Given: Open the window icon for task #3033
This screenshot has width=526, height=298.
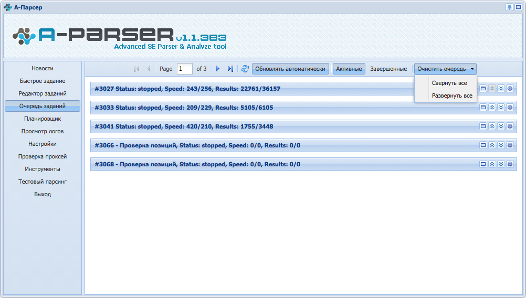Looking at the screenshot, I should pos(483,108).
